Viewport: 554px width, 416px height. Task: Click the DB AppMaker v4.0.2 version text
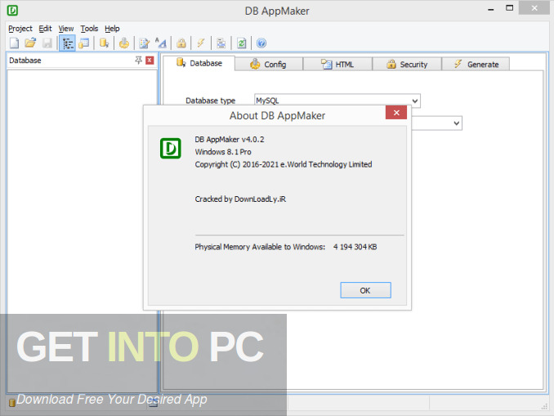[x=230, y=139]
